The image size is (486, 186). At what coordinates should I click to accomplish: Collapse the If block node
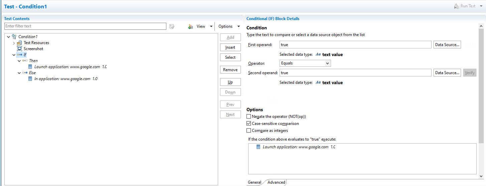pos(14,55)
